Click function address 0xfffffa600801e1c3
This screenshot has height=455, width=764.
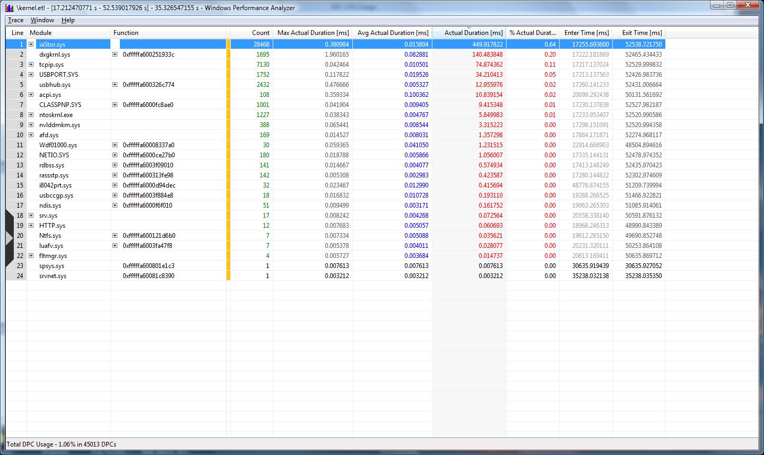click(149, 266)
